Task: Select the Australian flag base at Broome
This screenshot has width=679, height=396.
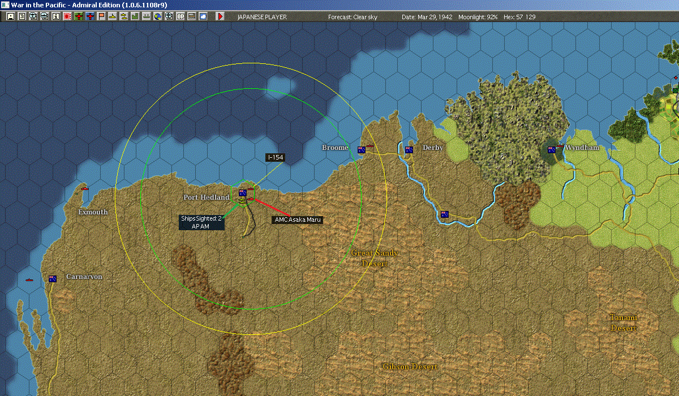Action: coord(362,150)
